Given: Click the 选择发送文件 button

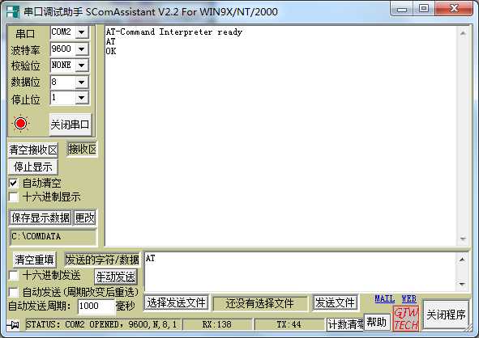Looking at the screenshot, I should click(x=176, y=303).
